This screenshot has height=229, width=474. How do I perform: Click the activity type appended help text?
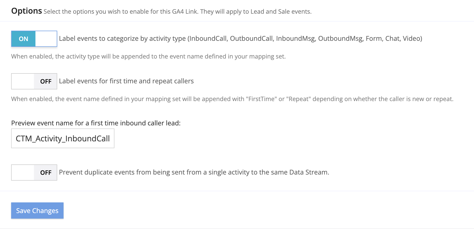pyautogui.click(x=148, y=56)
